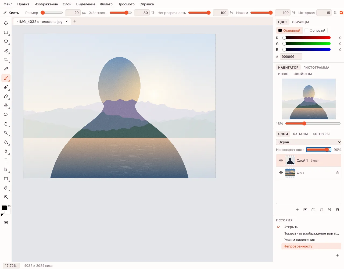
Task: Adjust the layer Непрозрачность slider
Action: (x=318, y=150)
